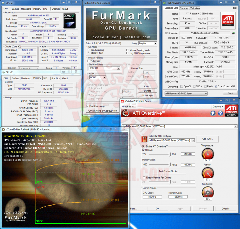Click Defaults button in Catalyst

[x=226, y=209]
